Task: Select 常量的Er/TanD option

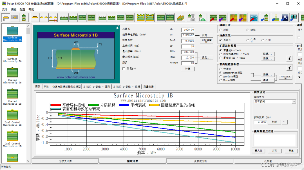Action: tap(221, 50)
